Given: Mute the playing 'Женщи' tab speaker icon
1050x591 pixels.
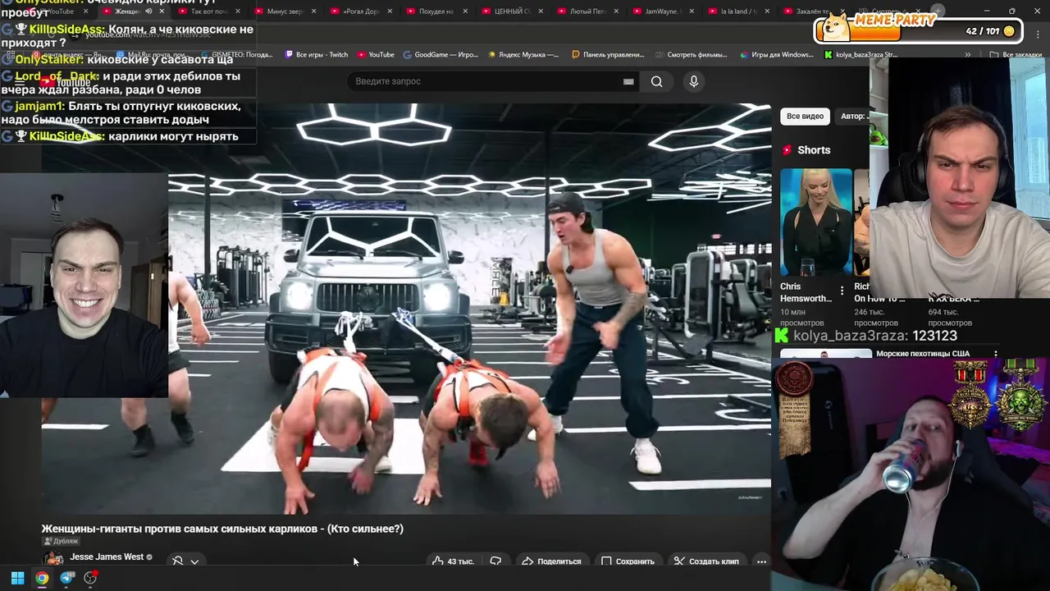Looking at the screenshot, I should 148,11.
